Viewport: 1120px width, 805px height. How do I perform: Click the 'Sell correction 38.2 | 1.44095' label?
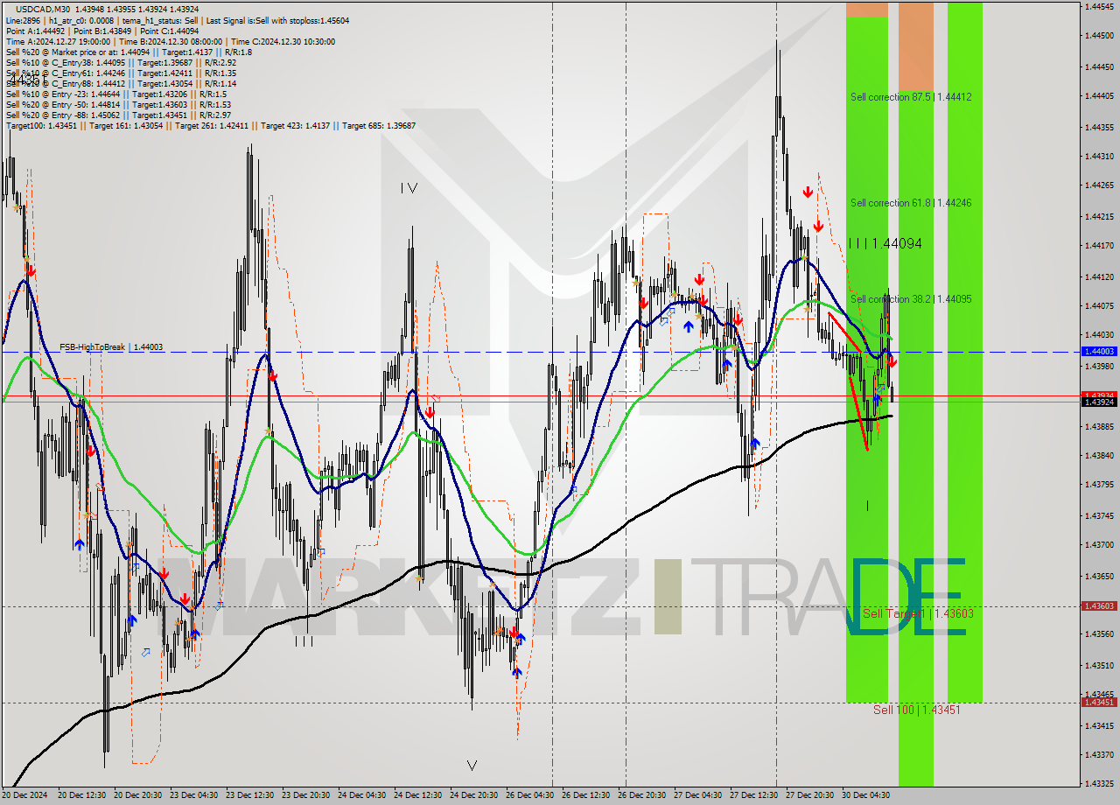point(911,299)
